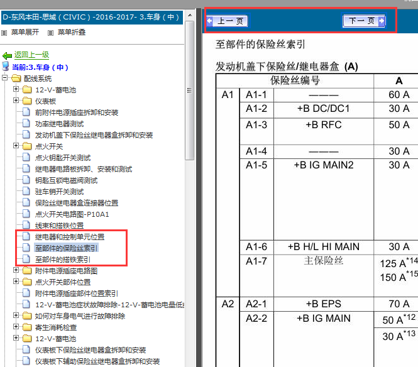Click 菜单折叠 to collapse all menus
The image size is (418, 367).
coord(72,32)
